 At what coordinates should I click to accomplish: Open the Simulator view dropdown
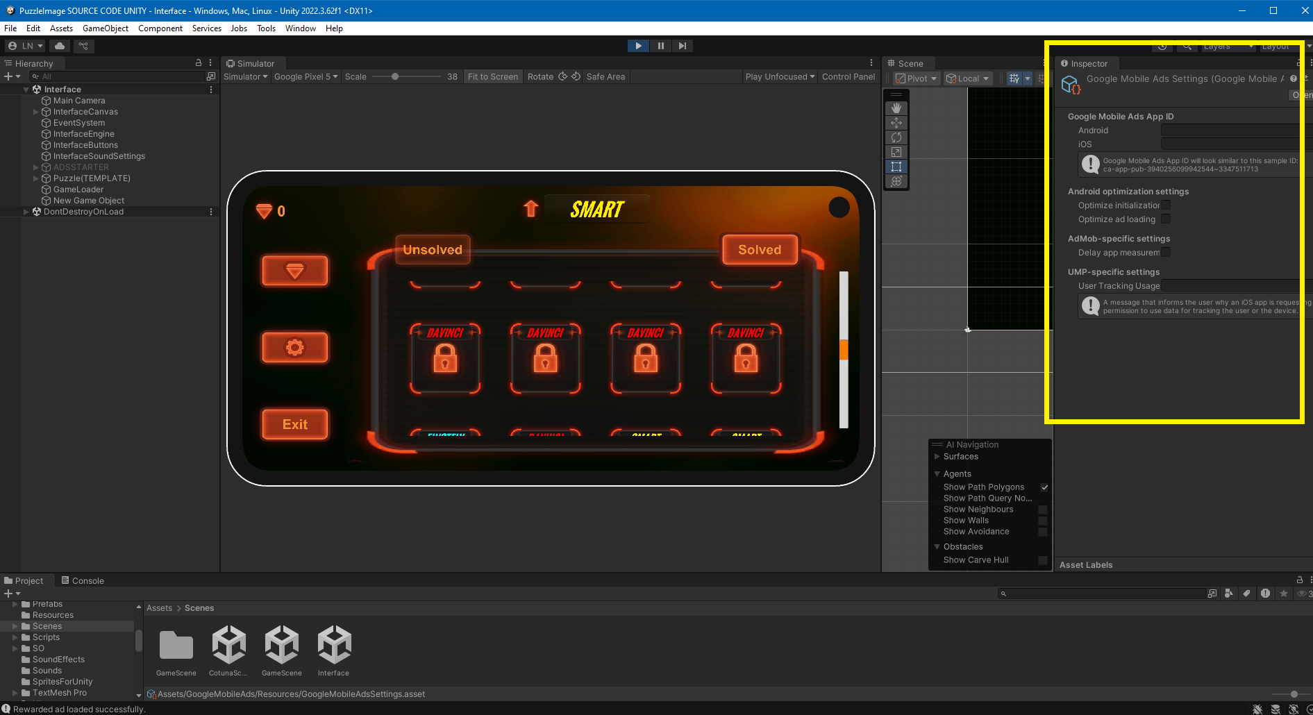[245, 76]
